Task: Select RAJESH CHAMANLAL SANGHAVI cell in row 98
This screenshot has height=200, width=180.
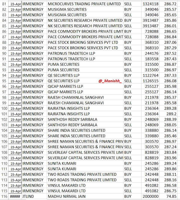Action: [x=85, y=97]
